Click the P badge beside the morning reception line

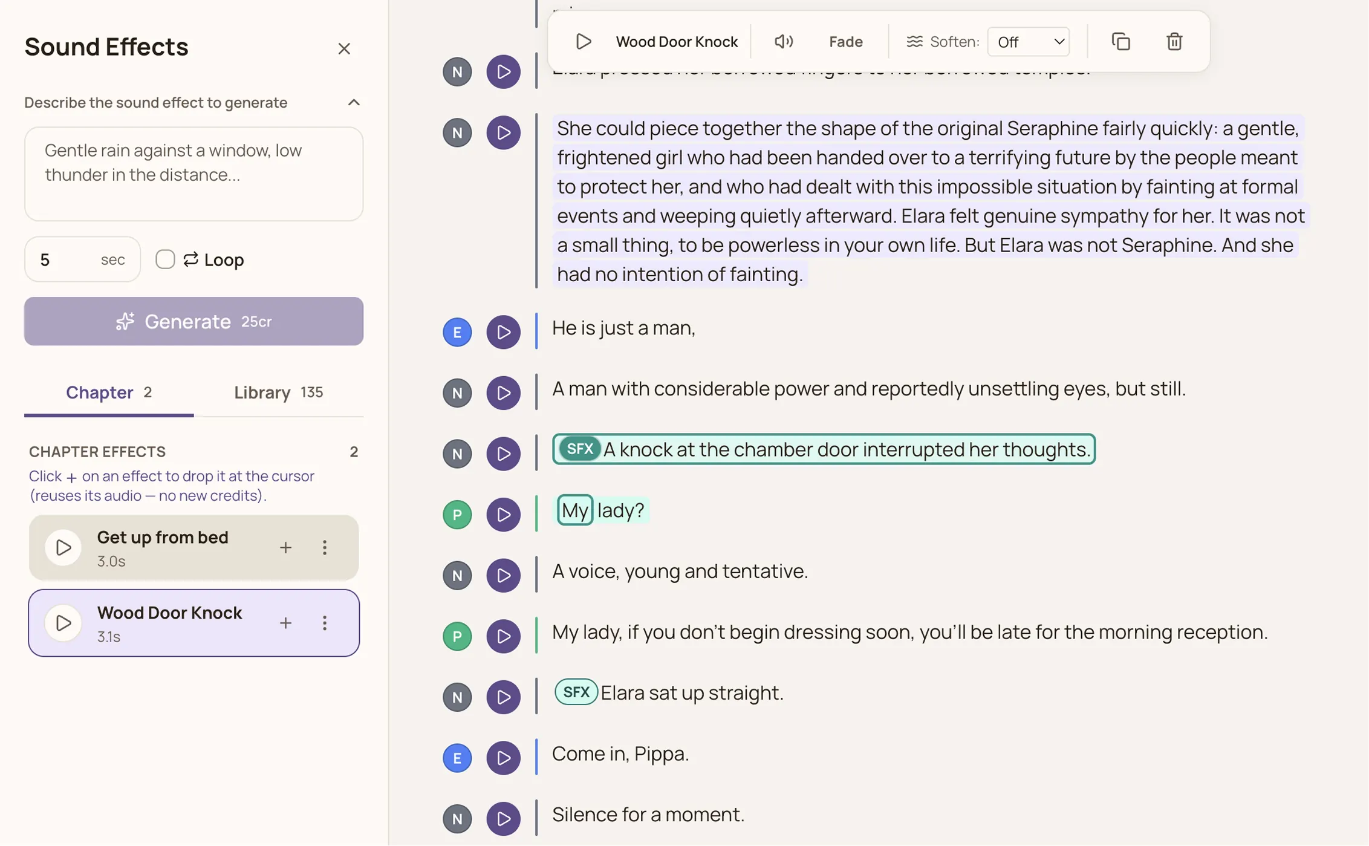coord(457,636)
